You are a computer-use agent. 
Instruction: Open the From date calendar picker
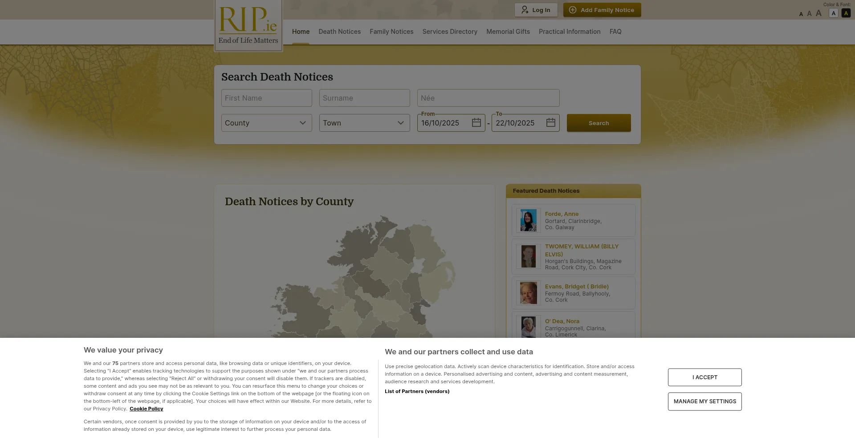coord(476,123)
